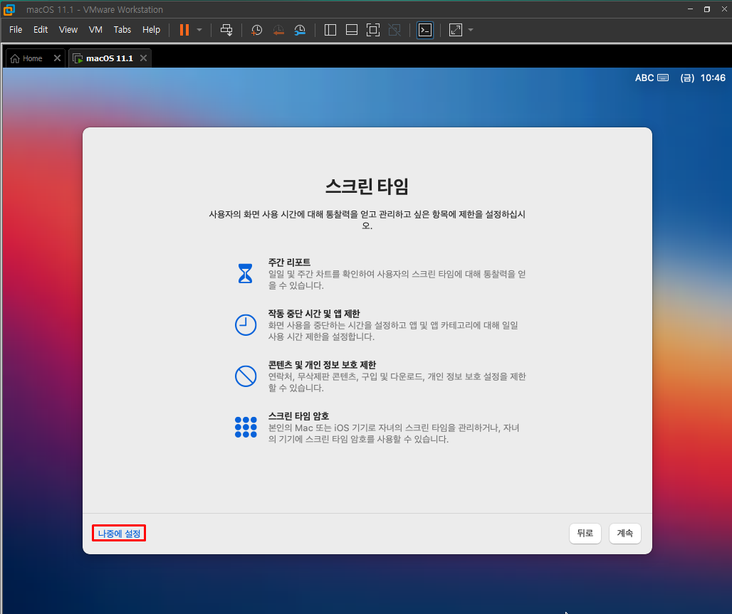This screenshot has height=614, width=732.
Task: Click the Unity mode icon
Action: [394, 30]
